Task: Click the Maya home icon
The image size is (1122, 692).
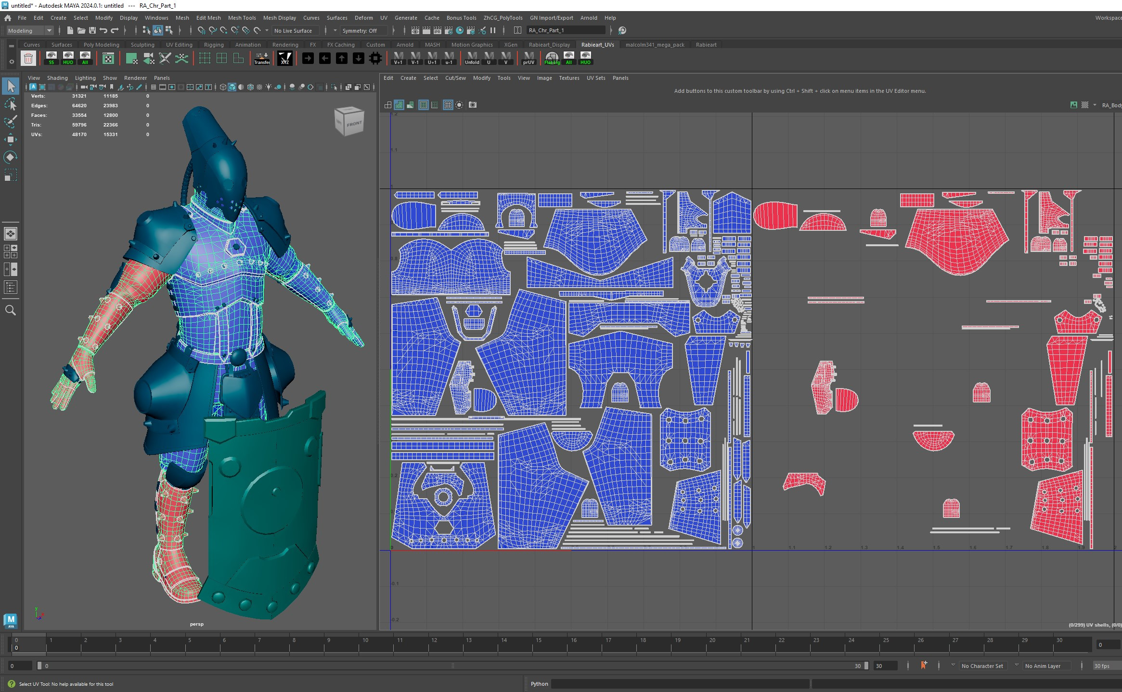Action: point(7,18)
